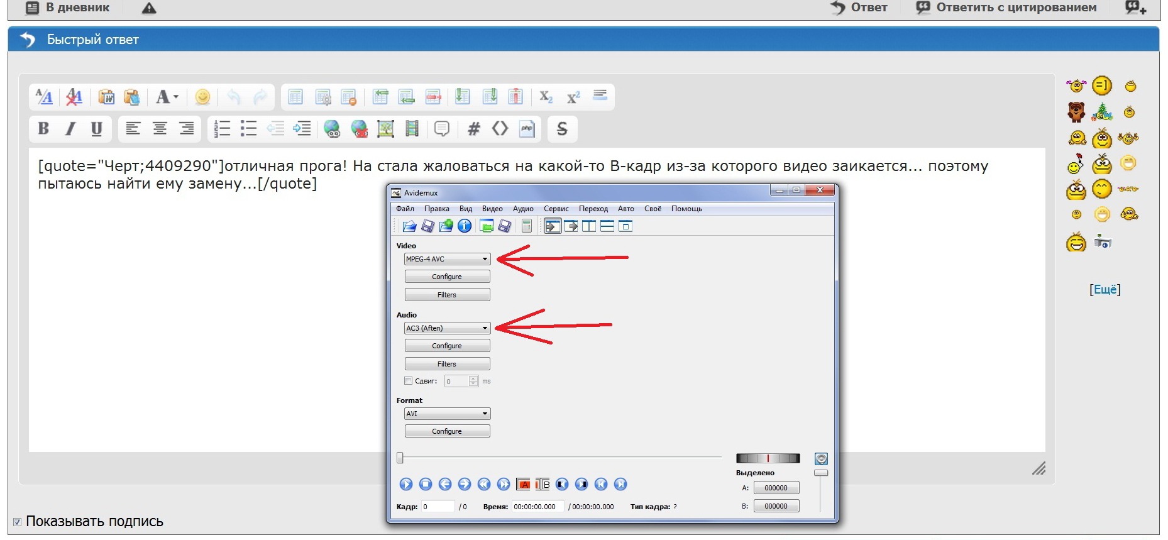Insert a bulleted list
The width and height of the screenshot is (1168, 540).
[249, 129]
